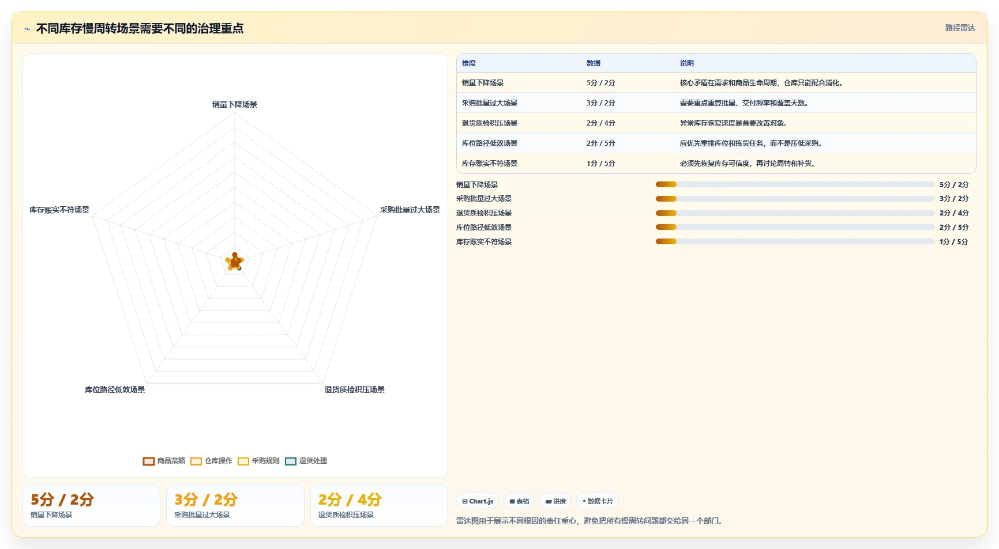Click the 5分 / 2分 销量下降场景 data card

91,505
